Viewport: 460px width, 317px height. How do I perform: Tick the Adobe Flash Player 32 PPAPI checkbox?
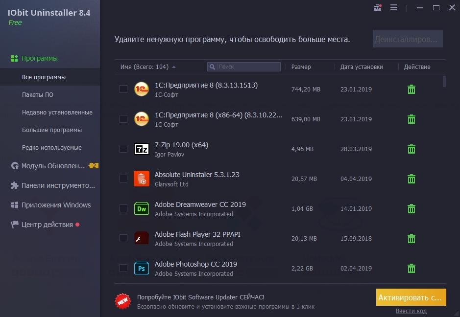point(123,238)
